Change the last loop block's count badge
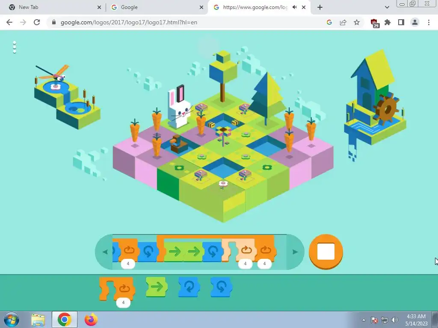Viewport: 438px width, 328px height. pos(264,264)
